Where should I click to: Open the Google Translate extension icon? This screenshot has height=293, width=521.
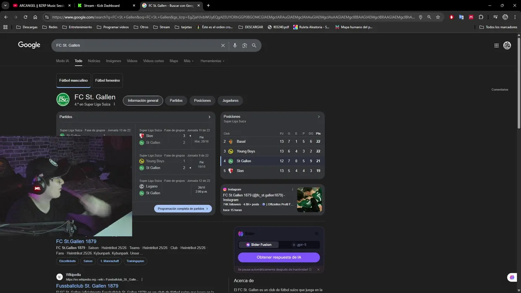tap(461, 17)
